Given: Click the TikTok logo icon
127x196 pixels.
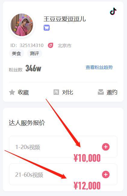Looking at the screenshot, I should click(113, 11).
